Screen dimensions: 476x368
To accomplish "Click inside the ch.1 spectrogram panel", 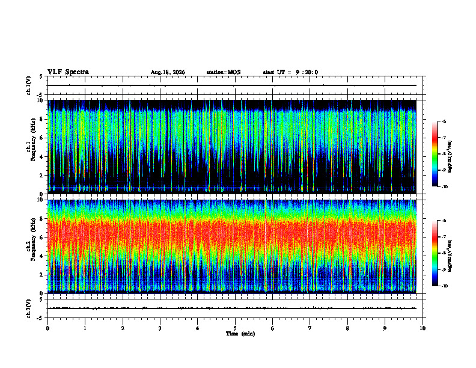I will [x=232, y=147].
